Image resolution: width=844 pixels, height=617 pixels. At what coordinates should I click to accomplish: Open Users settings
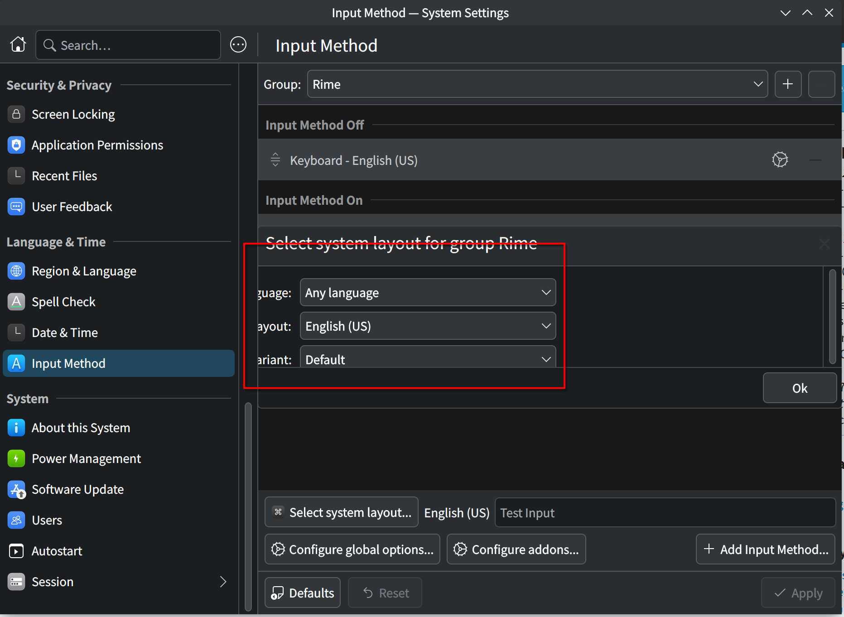click(x=119, y=520)
